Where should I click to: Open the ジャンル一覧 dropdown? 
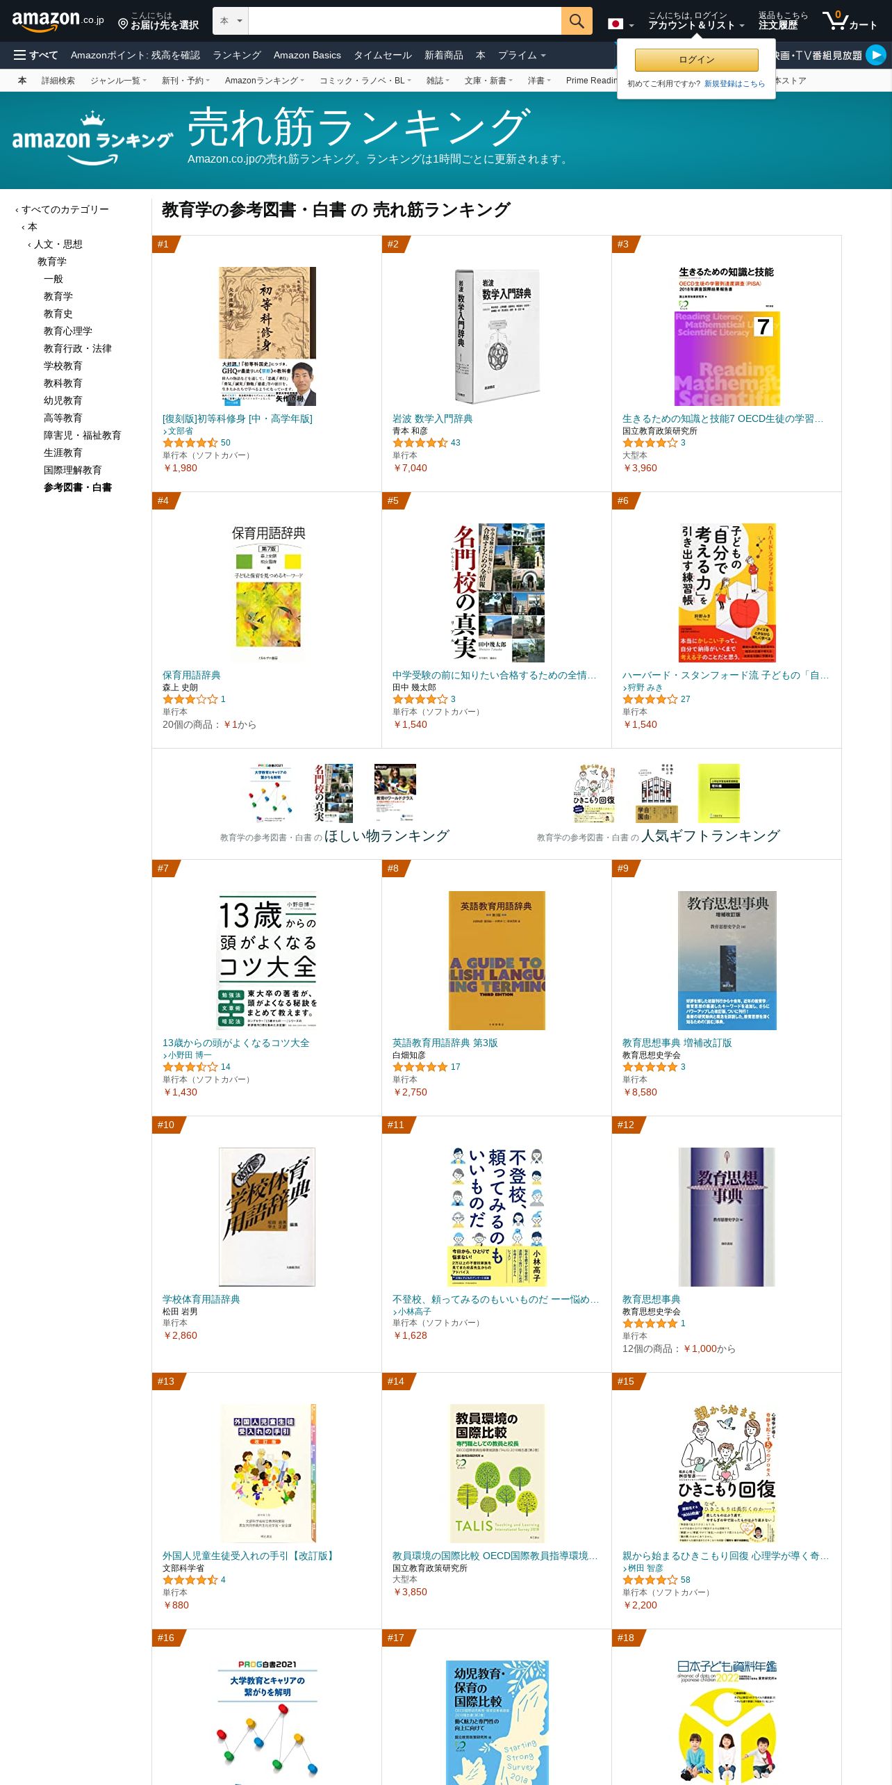118,81
